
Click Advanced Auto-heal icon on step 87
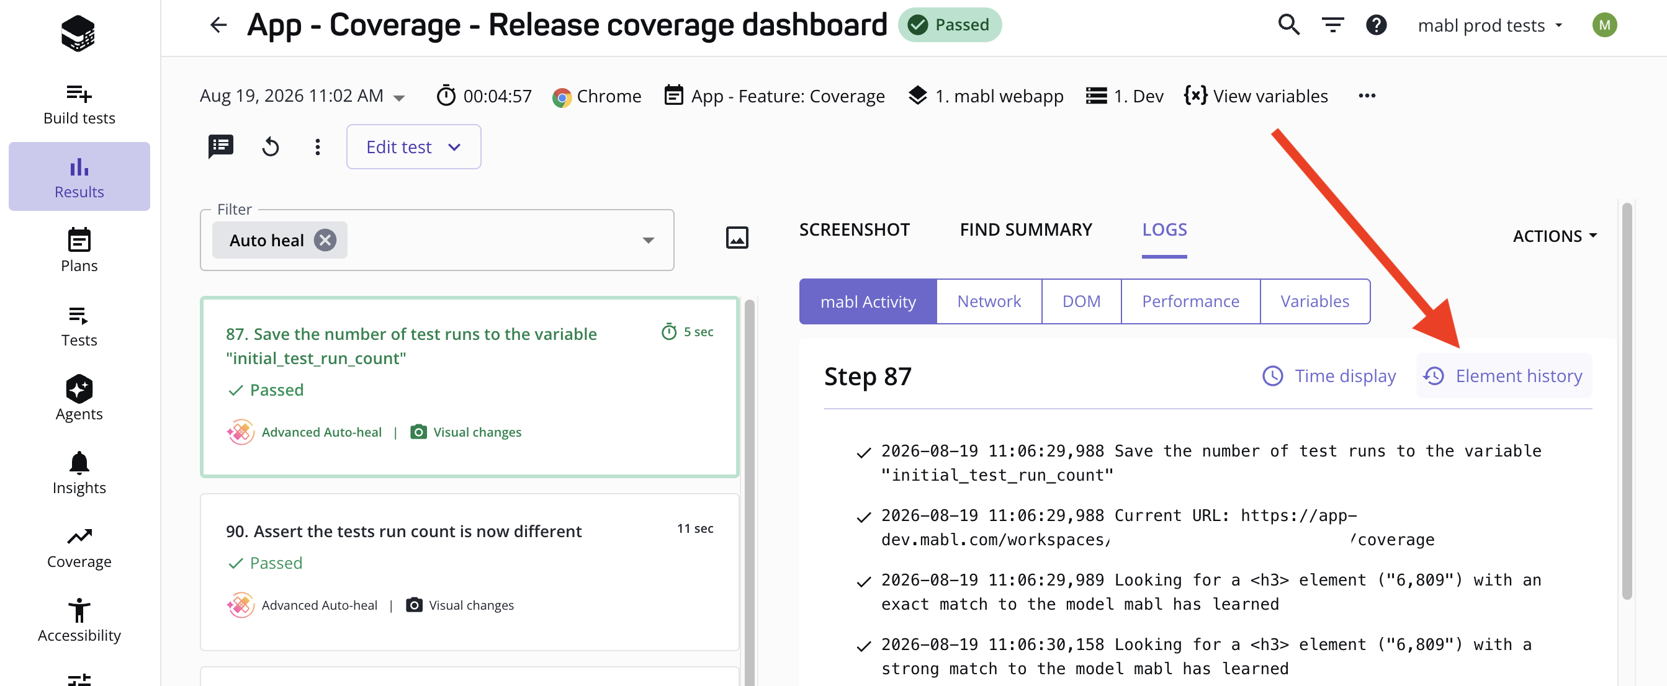240,431
